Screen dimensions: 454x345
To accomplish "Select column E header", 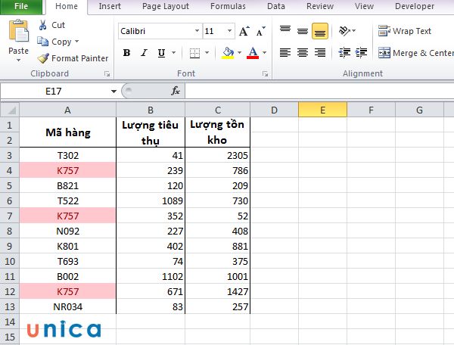I will pyautogui.click(x=322, y=110).
